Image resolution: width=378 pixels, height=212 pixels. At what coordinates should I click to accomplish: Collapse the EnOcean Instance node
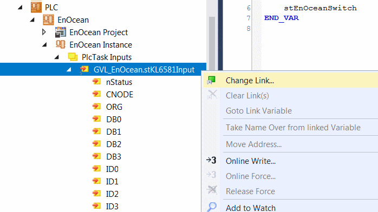pyautogui.click(x=44, y=45)
